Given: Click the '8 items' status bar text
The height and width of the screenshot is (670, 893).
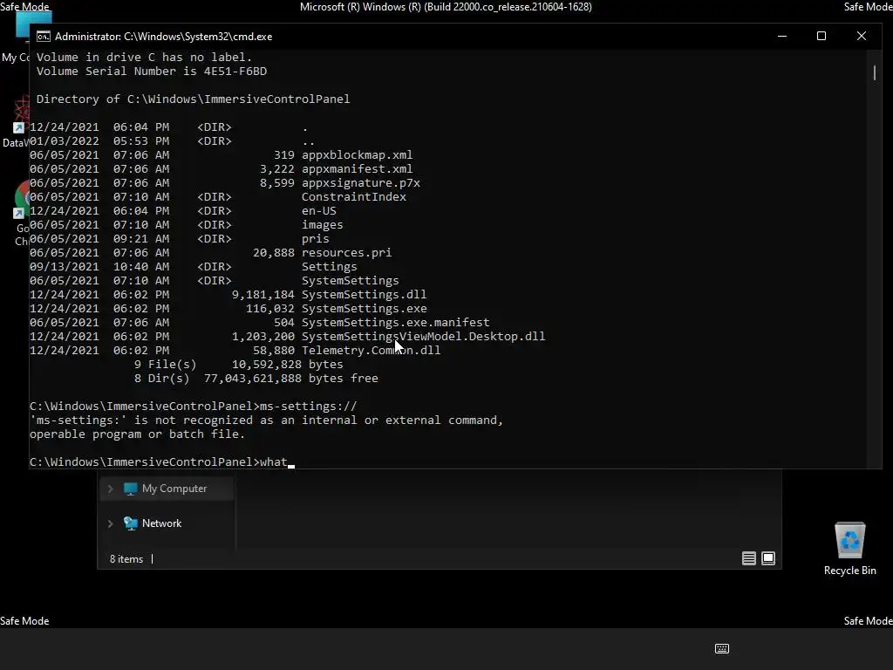Looking at the screenshot, I should (126, 559).
